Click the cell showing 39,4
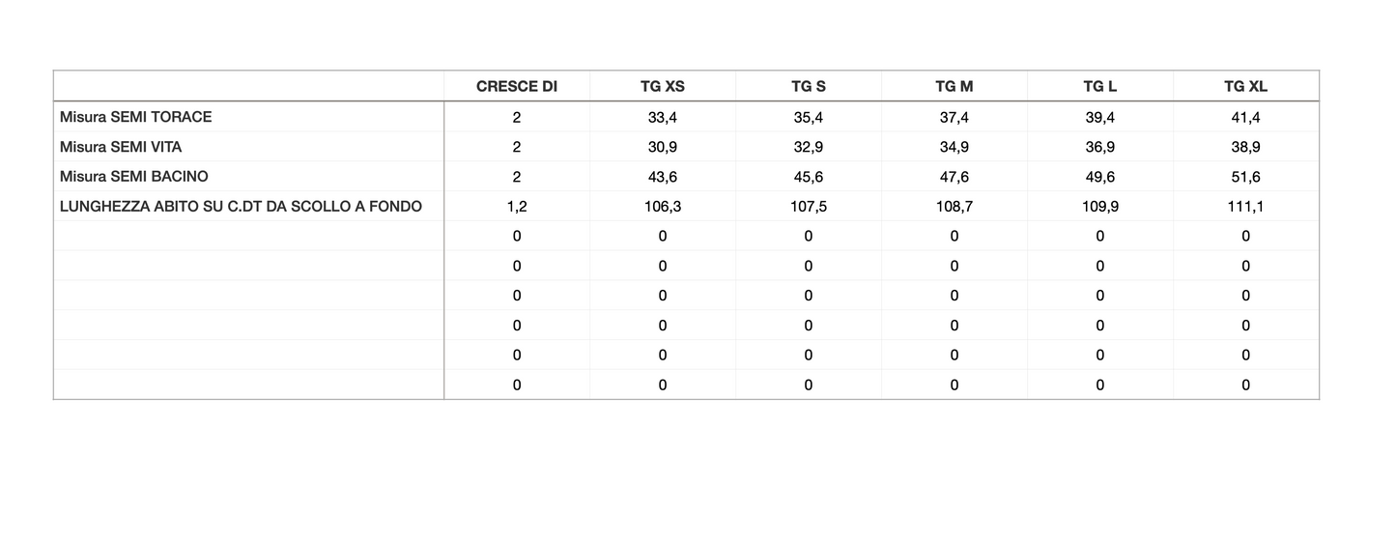This screenshot has width=1396, height=542. [x=1099, y=117]
